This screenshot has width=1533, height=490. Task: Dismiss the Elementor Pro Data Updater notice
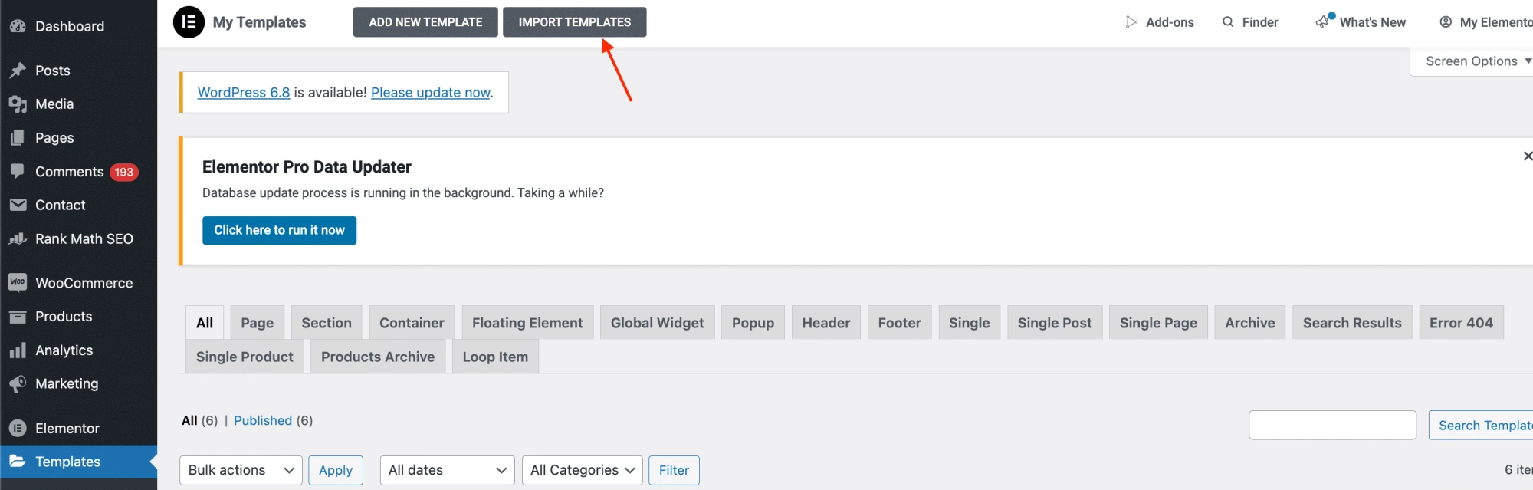[x=1527, y=156]
